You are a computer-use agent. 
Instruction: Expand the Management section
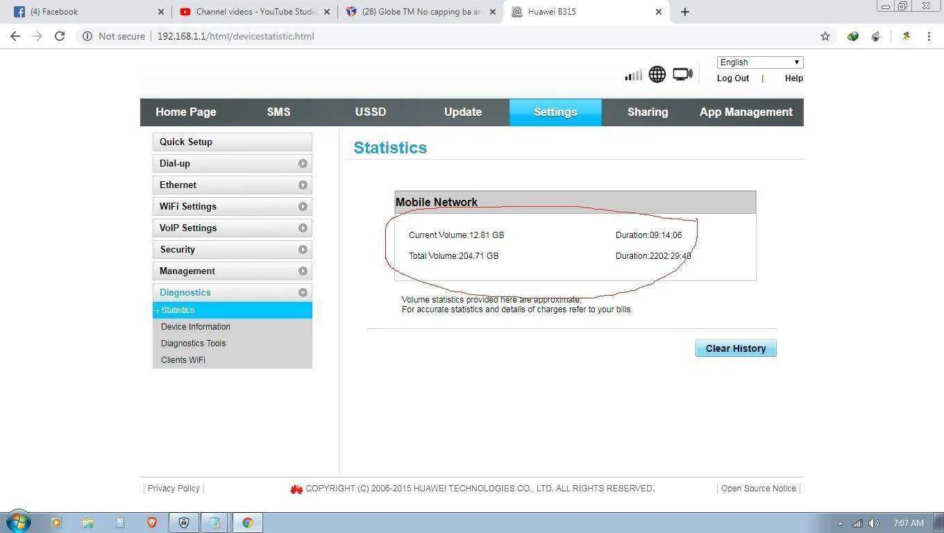(x=232, y=271)
